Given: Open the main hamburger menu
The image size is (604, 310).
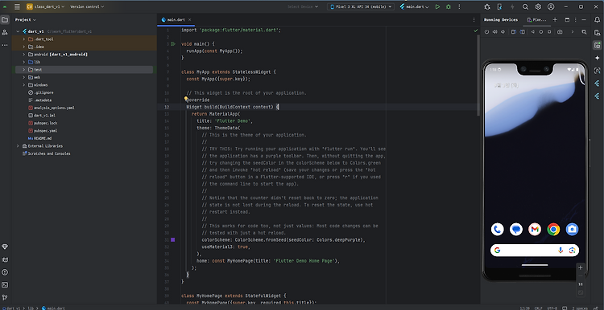Looking at the screenshot, I should click(17, 6).
